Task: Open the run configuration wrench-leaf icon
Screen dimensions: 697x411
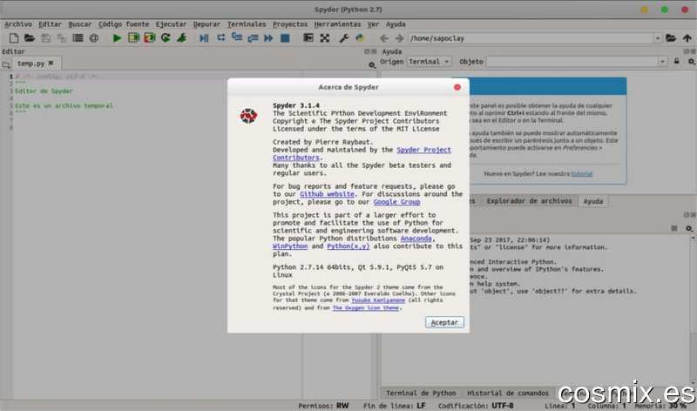Action: click(181, 38)
